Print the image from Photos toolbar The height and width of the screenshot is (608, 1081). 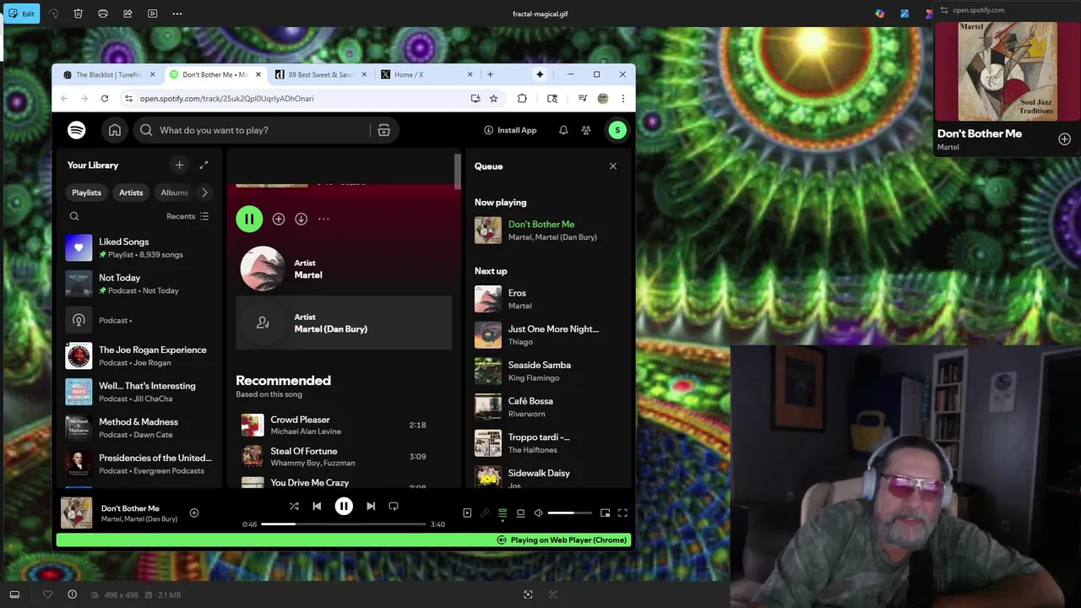click(103, 14)
